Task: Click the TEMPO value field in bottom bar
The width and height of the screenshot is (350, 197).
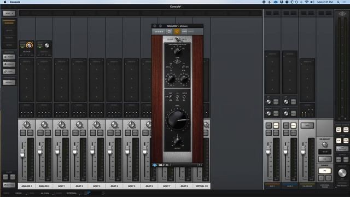Action: pyautogui.click(x=19, y=193)
